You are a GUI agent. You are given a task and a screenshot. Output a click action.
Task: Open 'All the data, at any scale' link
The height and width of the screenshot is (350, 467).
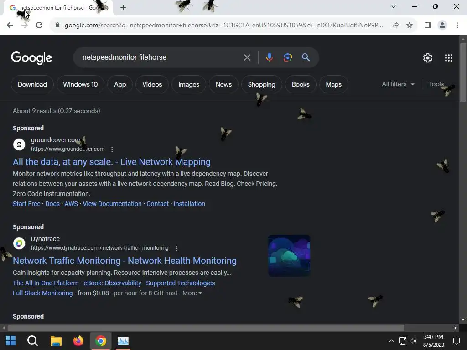coord(112,162)
